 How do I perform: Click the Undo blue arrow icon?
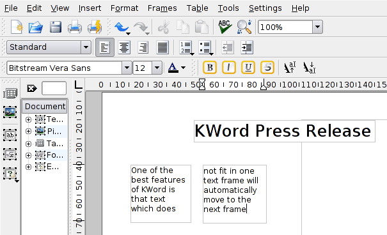click(x=121, y=27)
